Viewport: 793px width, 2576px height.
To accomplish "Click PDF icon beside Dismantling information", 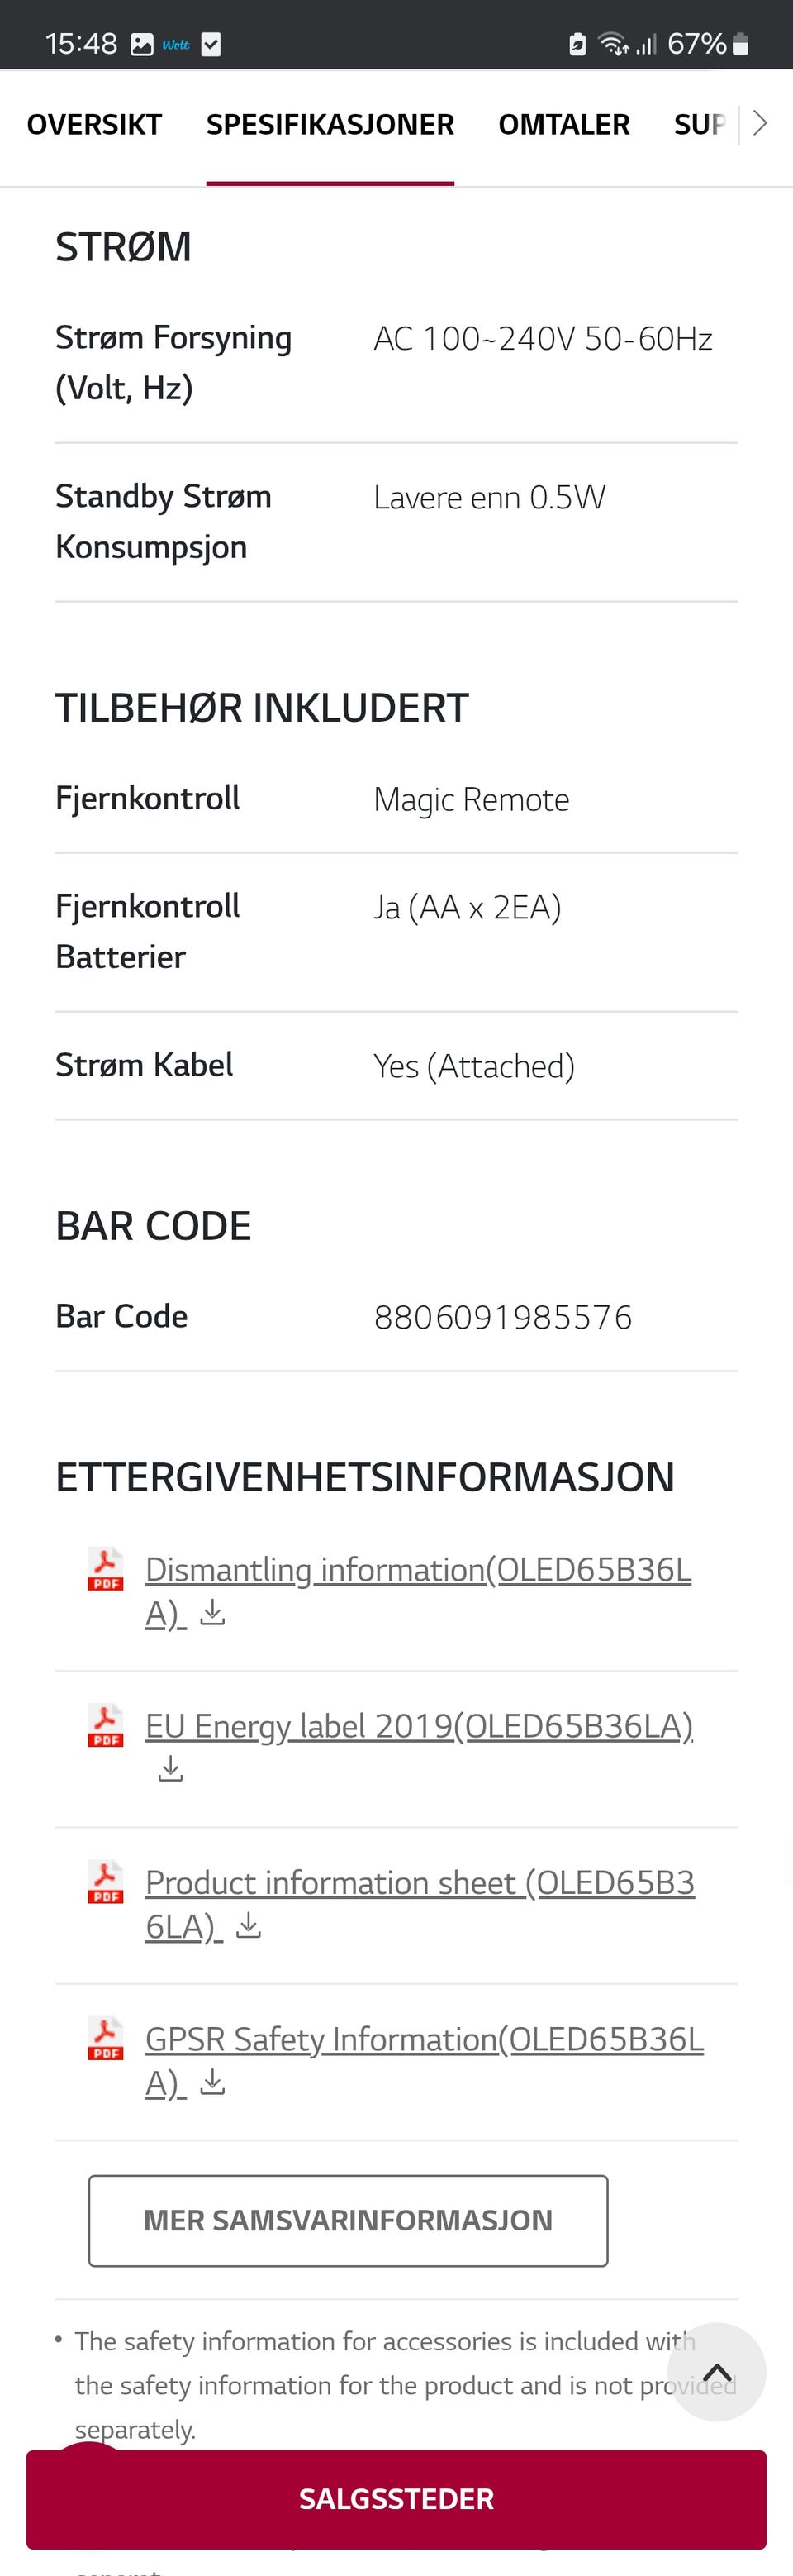I will point(106,1568).
